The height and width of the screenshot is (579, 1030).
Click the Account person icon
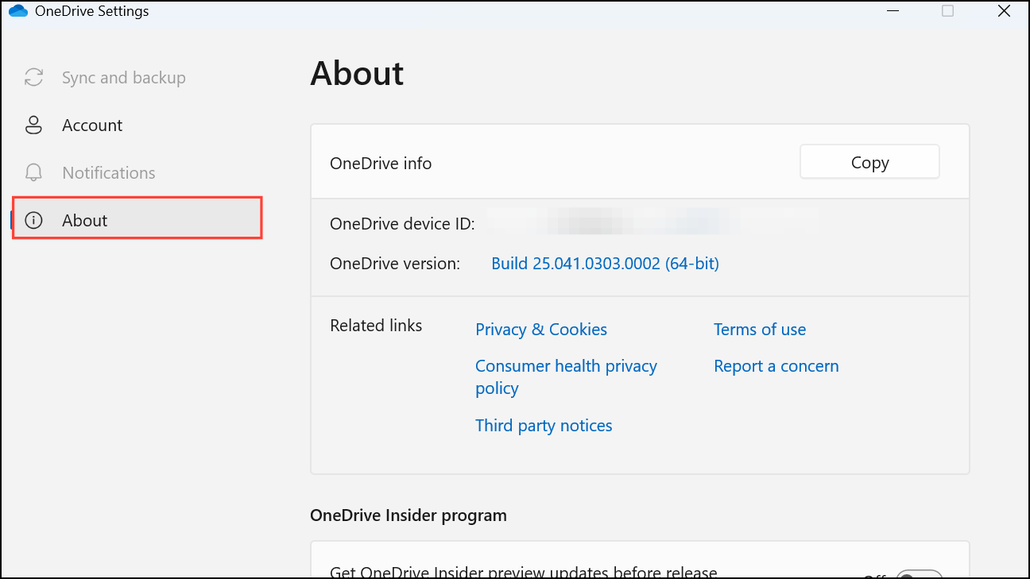33,125
